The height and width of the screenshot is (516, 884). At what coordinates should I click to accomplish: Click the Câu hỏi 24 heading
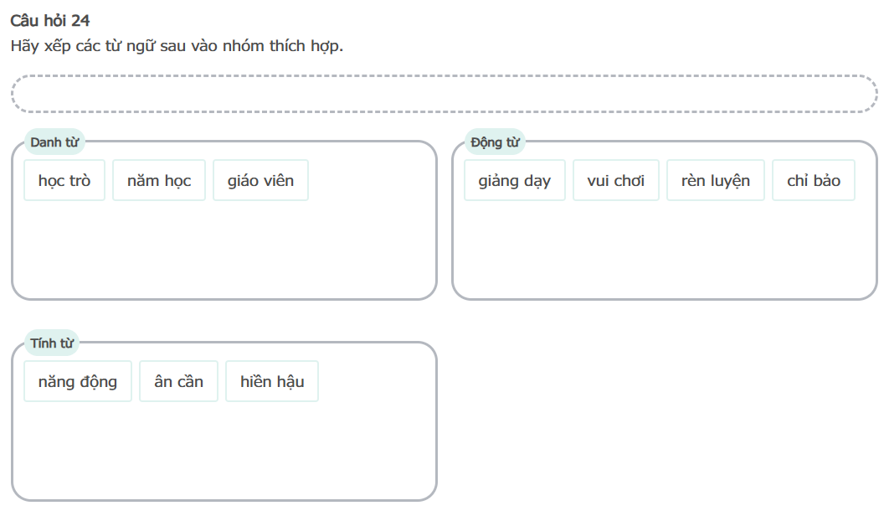tap(50, 21)
